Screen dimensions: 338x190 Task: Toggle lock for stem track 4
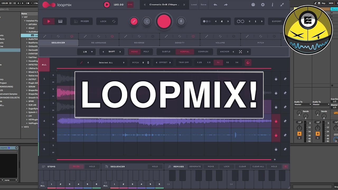[276, 121]
